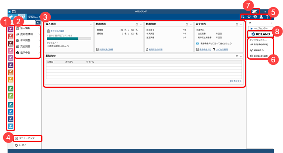Click the 導入状況 progress bar
Screen dimensions: 283x153
coord(69,39)
